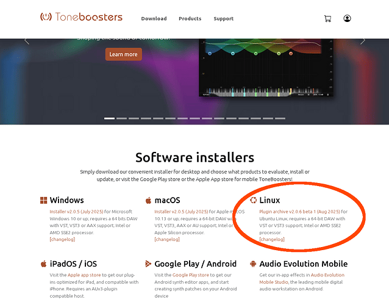Select the second carousel indicator
The width and height of the screenshot is (389, 305).
click(x=121, y=118)
